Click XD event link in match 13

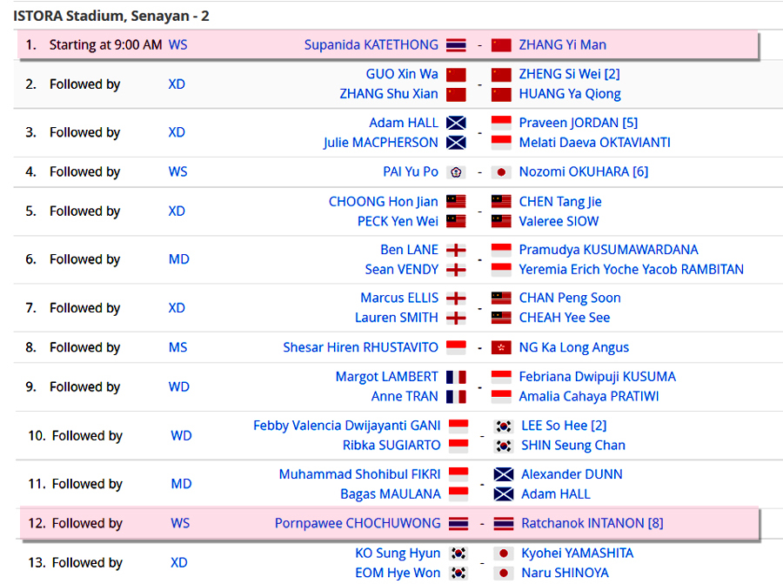coord(178,562)
